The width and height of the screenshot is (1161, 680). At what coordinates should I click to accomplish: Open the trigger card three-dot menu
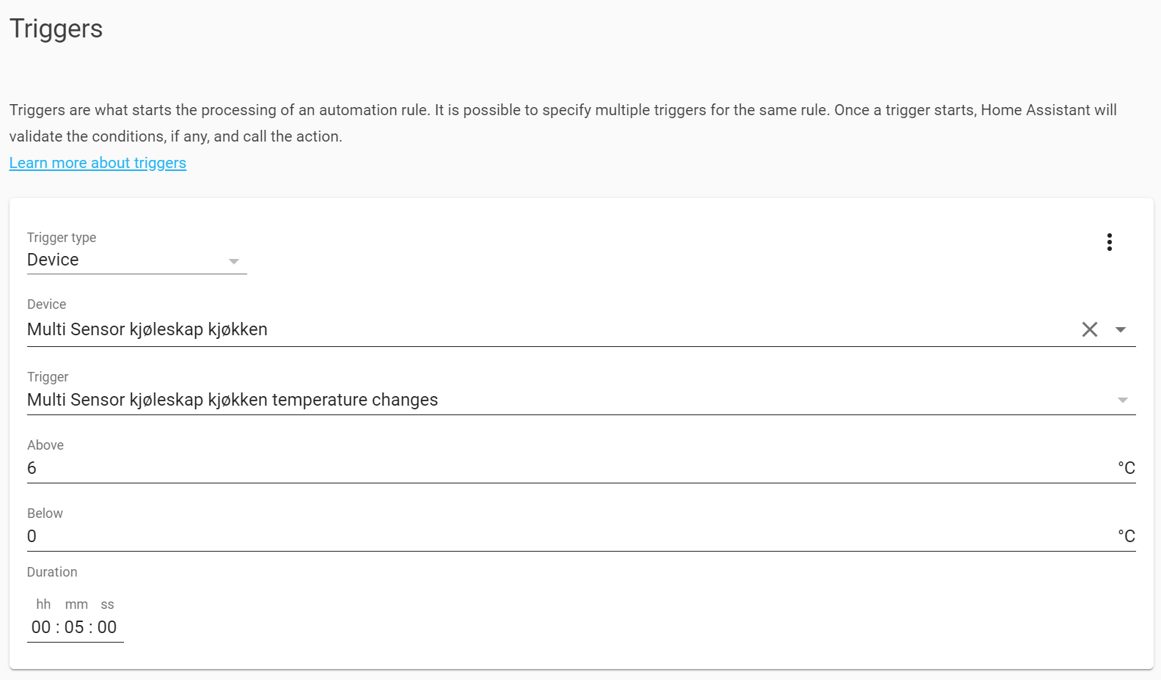coord(1109,242)
